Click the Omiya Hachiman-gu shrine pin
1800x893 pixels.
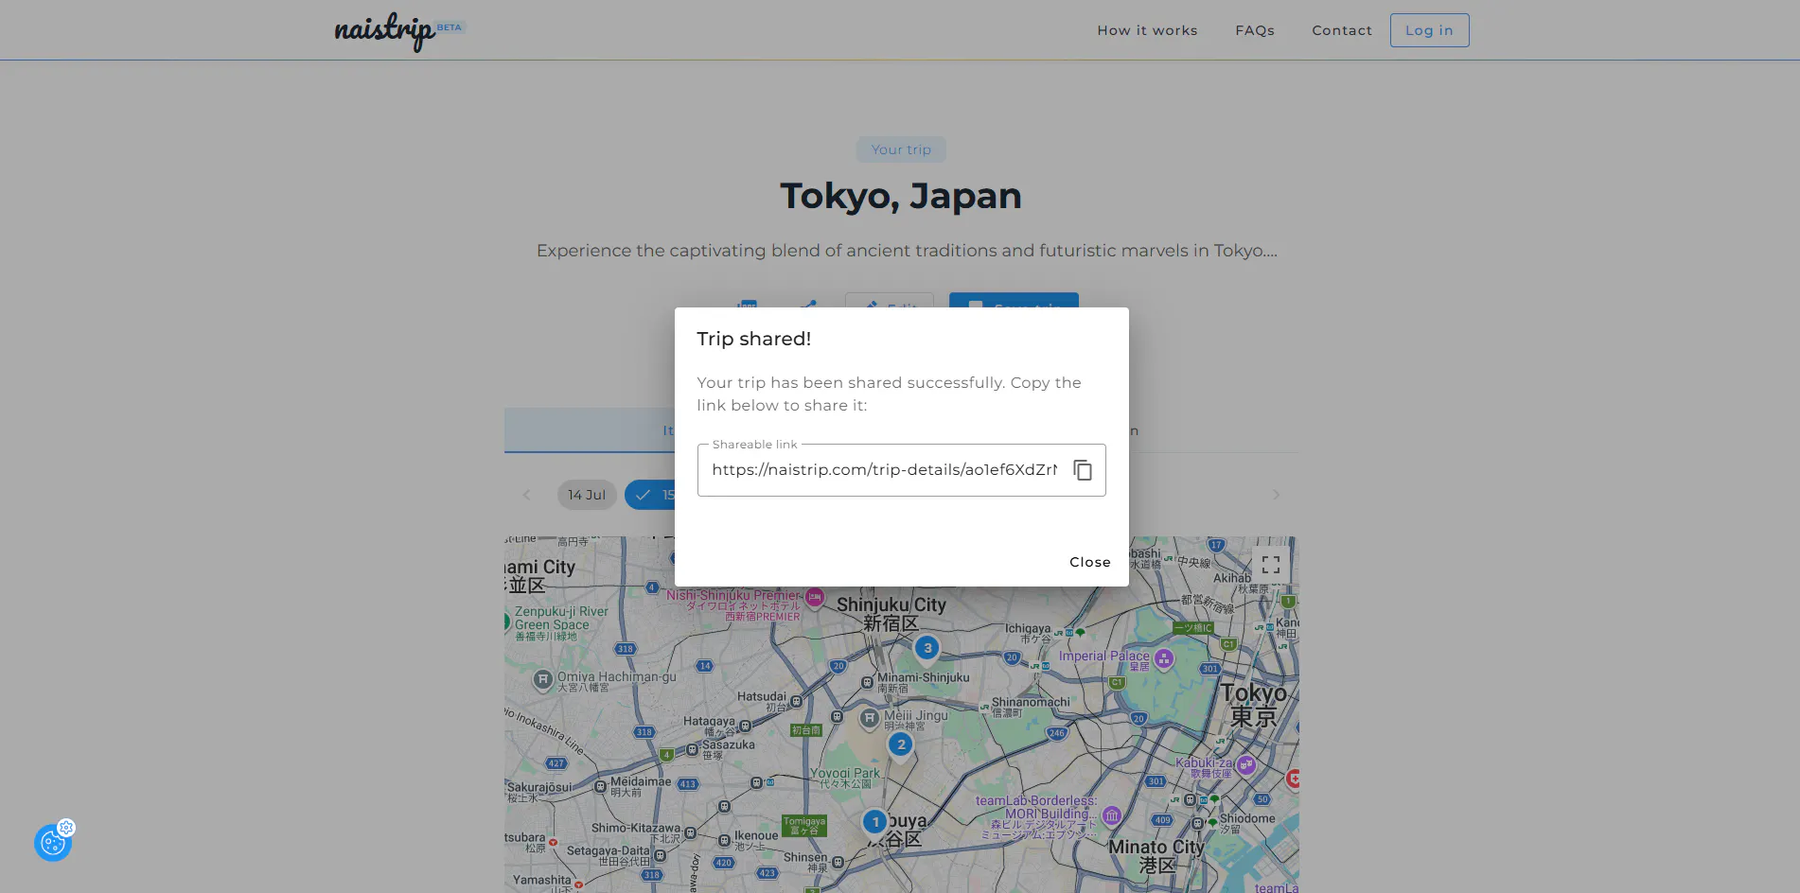(542, 679)
